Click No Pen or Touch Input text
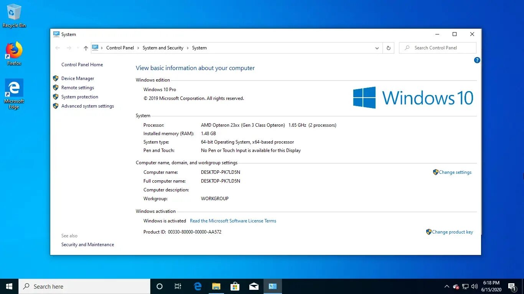524x294 pixels. [x=251, y=150]
